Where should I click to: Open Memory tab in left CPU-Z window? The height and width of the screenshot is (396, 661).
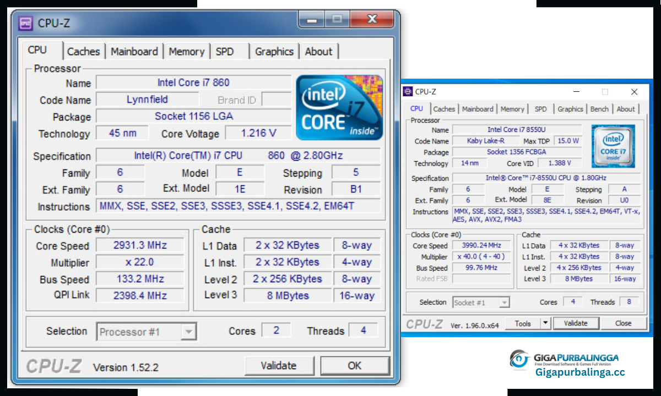186,52
